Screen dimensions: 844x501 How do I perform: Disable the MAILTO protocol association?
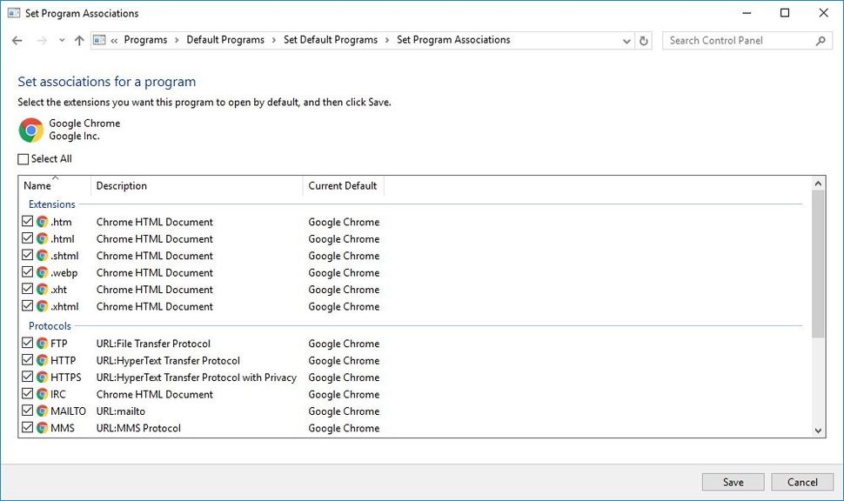pos(27,411)
